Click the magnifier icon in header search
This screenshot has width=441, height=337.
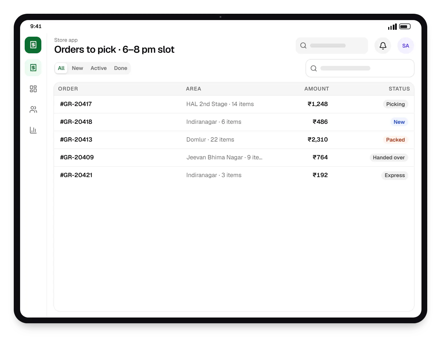tap(303, 46)
